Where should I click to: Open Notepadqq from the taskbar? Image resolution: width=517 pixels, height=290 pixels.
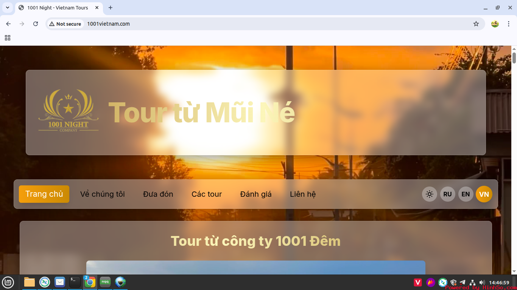tap(105, 282)
